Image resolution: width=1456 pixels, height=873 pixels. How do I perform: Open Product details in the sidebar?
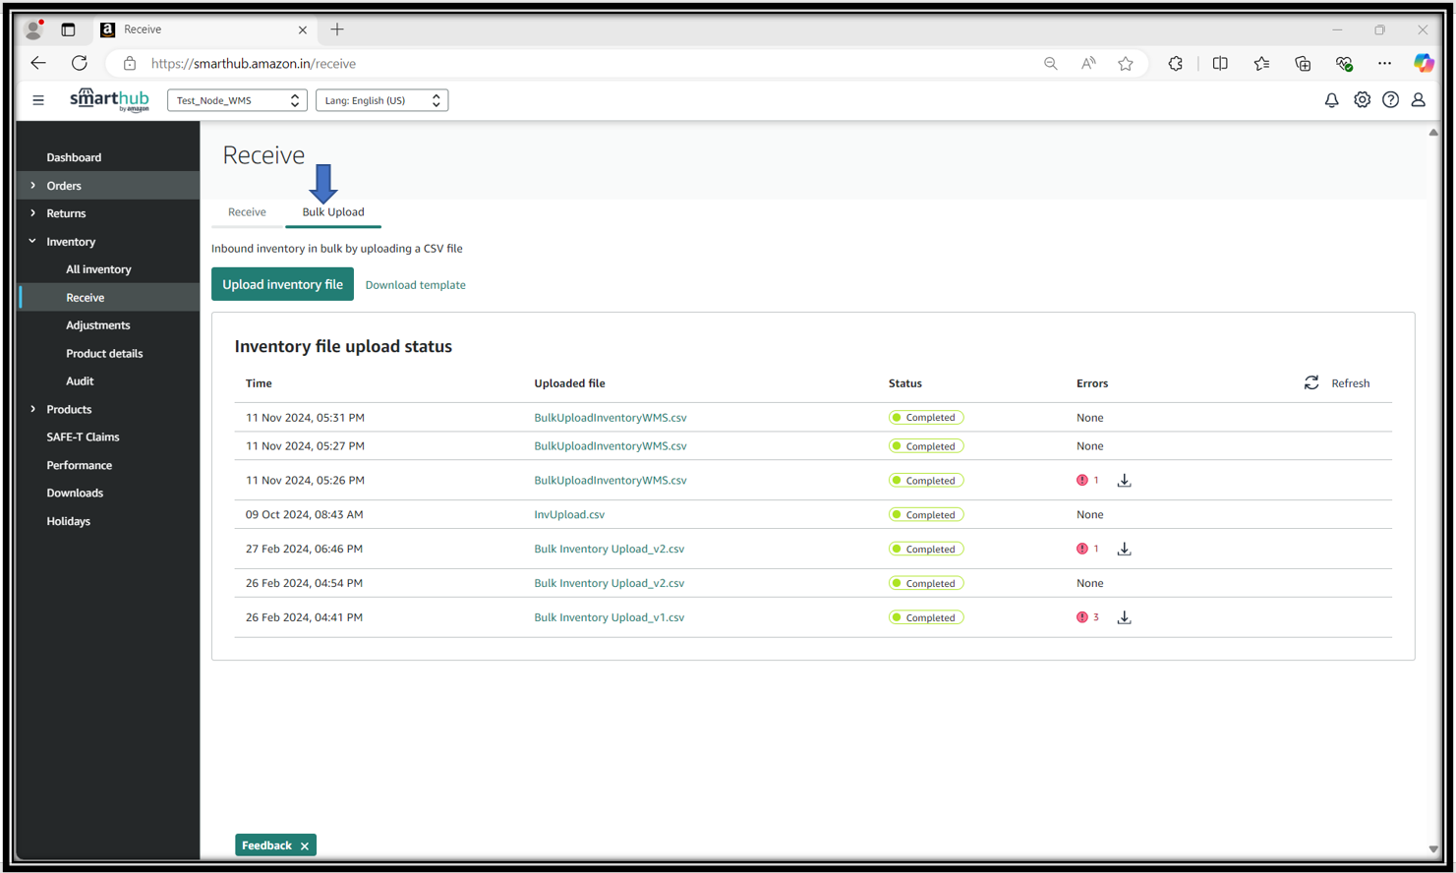point(104,353)
